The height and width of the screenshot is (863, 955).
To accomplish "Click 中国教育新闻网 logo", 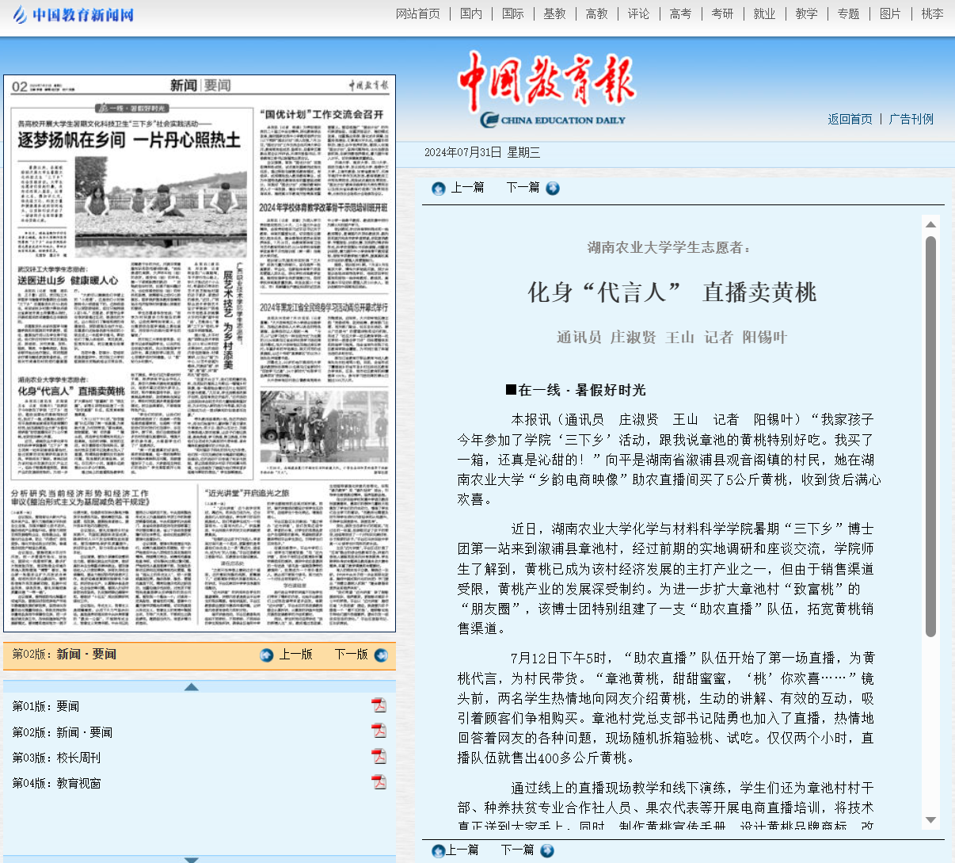I will (73, 14).
